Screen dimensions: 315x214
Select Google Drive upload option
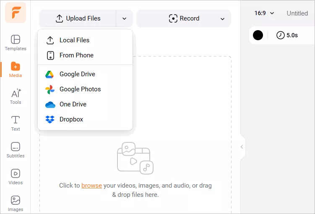point(85,74)
